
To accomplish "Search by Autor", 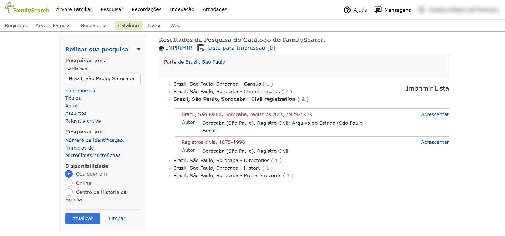I will click(72, 106).
